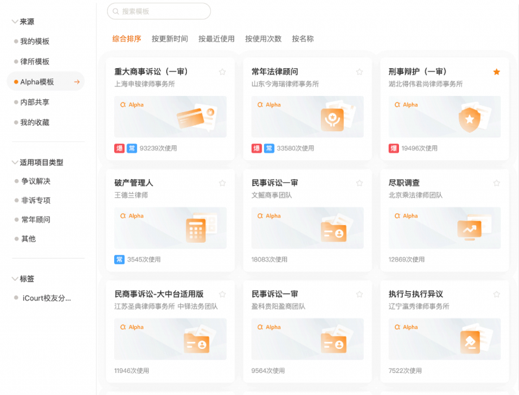
Task: Open the 破产管理人 calculator thumbnail
Action: coord(170,228)
